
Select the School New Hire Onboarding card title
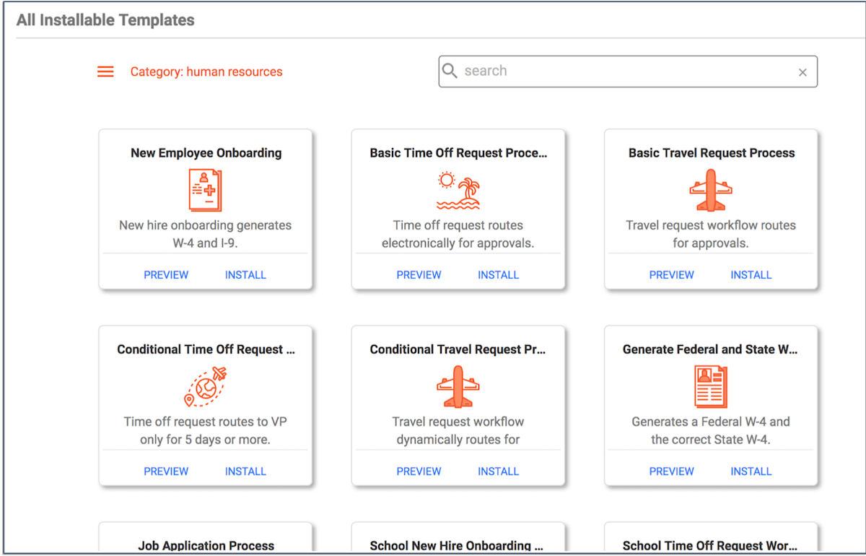pos(458,546)
